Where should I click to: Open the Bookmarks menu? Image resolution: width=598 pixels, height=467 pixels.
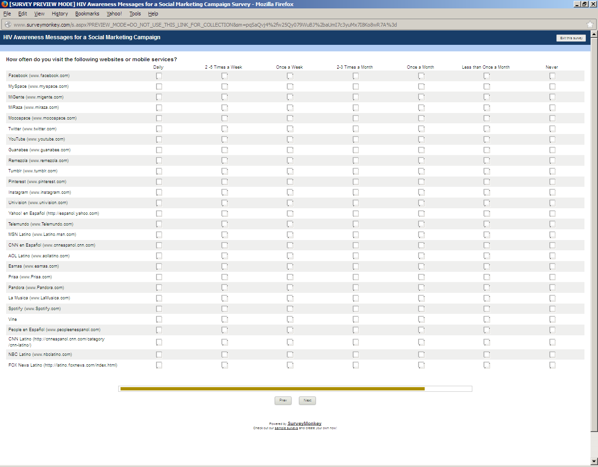click(x=87, y=14)
